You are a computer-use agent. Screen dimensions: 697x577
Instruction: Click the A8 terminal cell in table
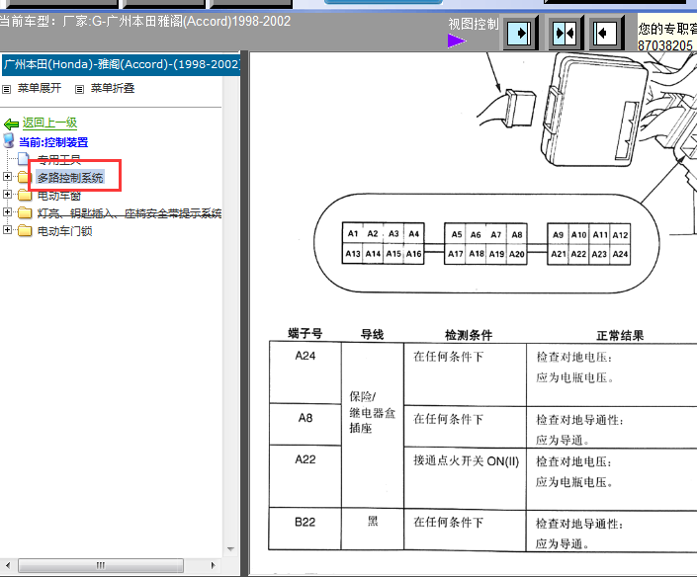point(305,424)
